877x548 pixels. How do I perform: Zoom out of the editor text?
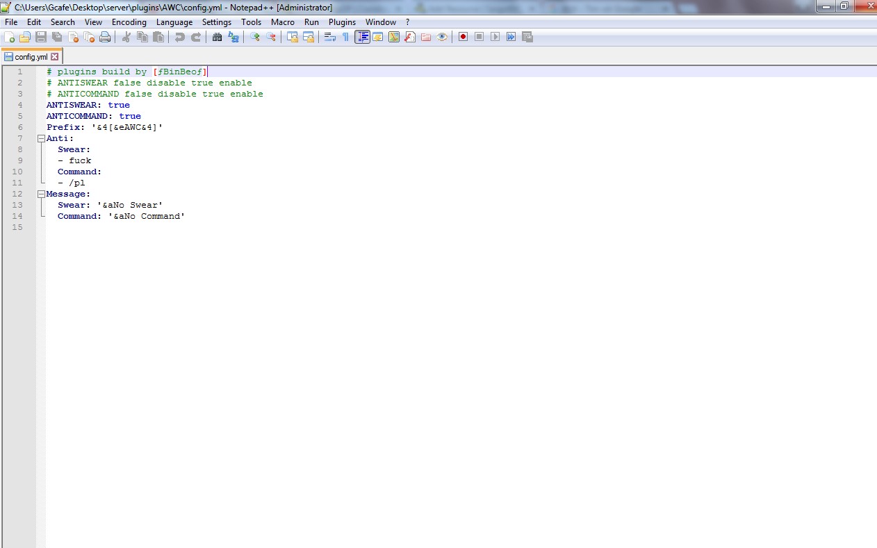point(271,37)
